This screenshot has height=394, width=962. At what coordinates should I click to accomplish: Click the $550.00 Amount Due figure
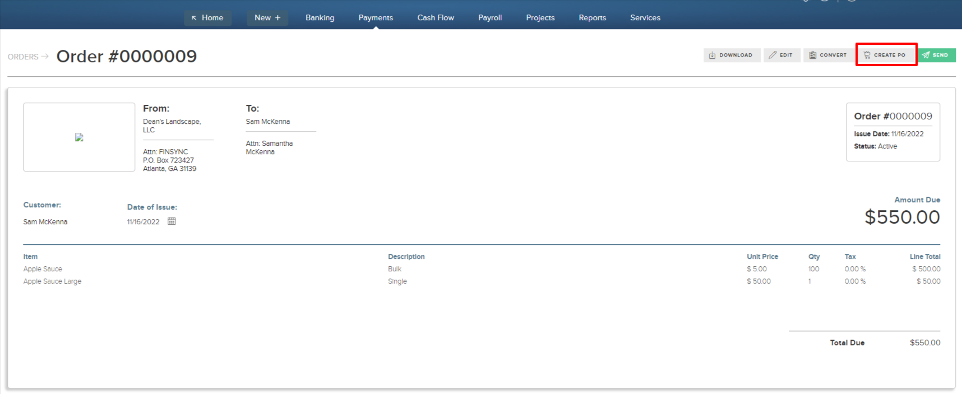pyautogui.click(x=902, y=217)
